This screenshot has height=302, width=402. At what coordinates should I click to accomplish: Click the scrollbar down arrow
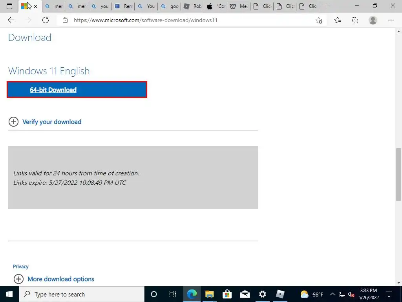click(x=398, y=283)
